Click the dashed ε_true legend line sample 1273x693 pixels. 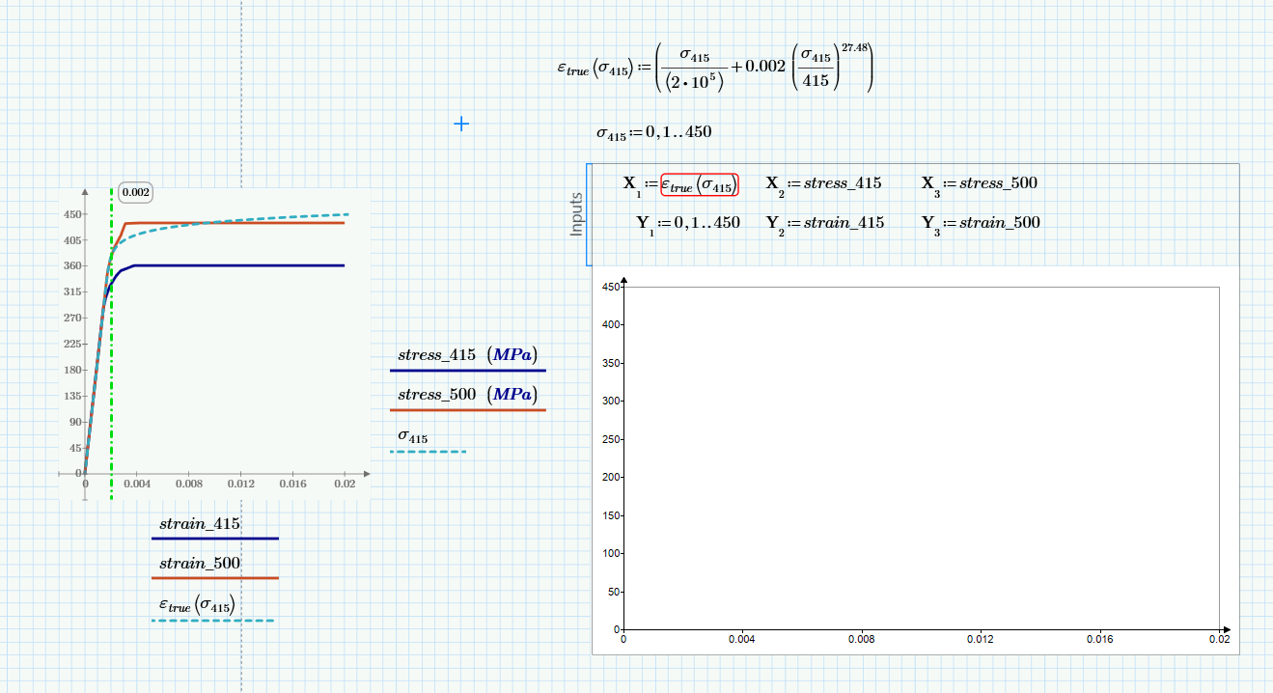(x=212, y=621)
